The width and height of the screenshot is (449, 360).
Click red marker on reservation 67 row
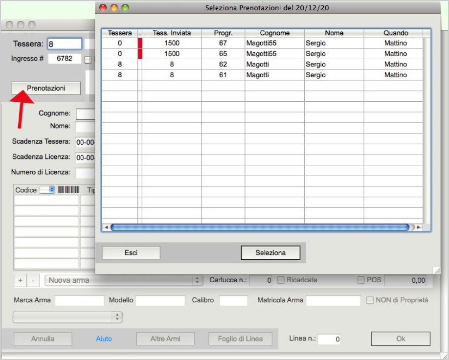140,43
